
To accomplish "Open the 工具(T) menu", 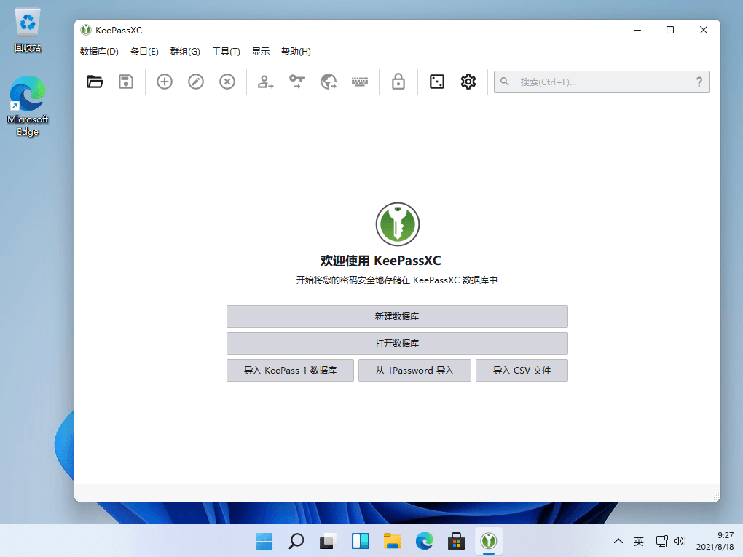I will point(226,52).
